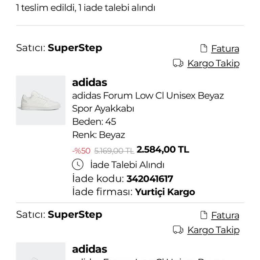Open the second order's Fatura link
260x260 pixels.
coord(225,215)
